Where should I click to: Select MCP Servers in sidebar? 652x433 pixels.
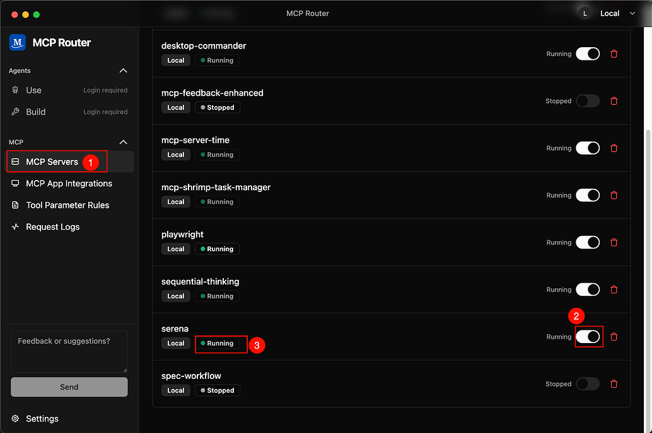coord(69,162)
